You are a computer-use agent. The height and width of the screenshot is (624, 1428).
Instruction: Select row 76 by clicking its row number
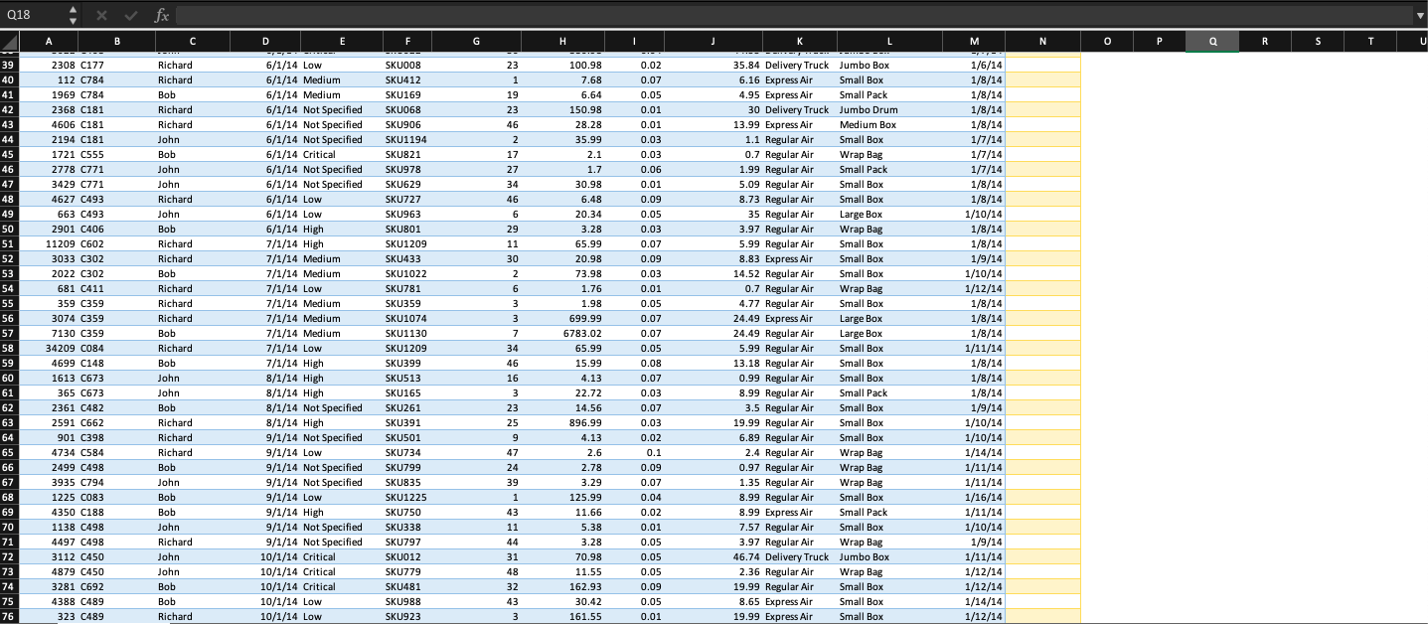[12, 616]
